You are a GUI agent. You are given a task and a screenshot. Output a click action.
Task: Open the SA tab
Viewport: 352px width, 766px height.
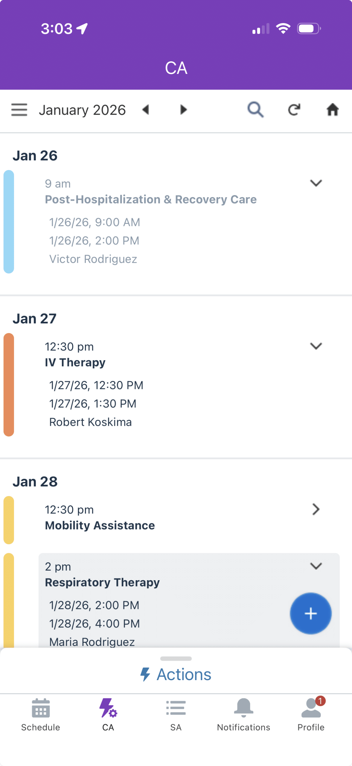176,715
